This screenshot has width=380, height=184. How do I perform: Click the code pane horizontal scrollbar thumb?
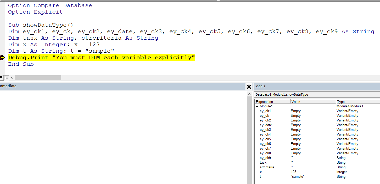point(38,78)
